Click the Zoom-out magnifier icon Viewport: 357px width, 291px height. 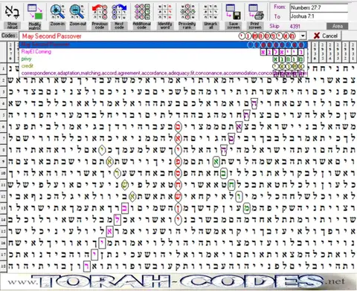pos(77,12)
